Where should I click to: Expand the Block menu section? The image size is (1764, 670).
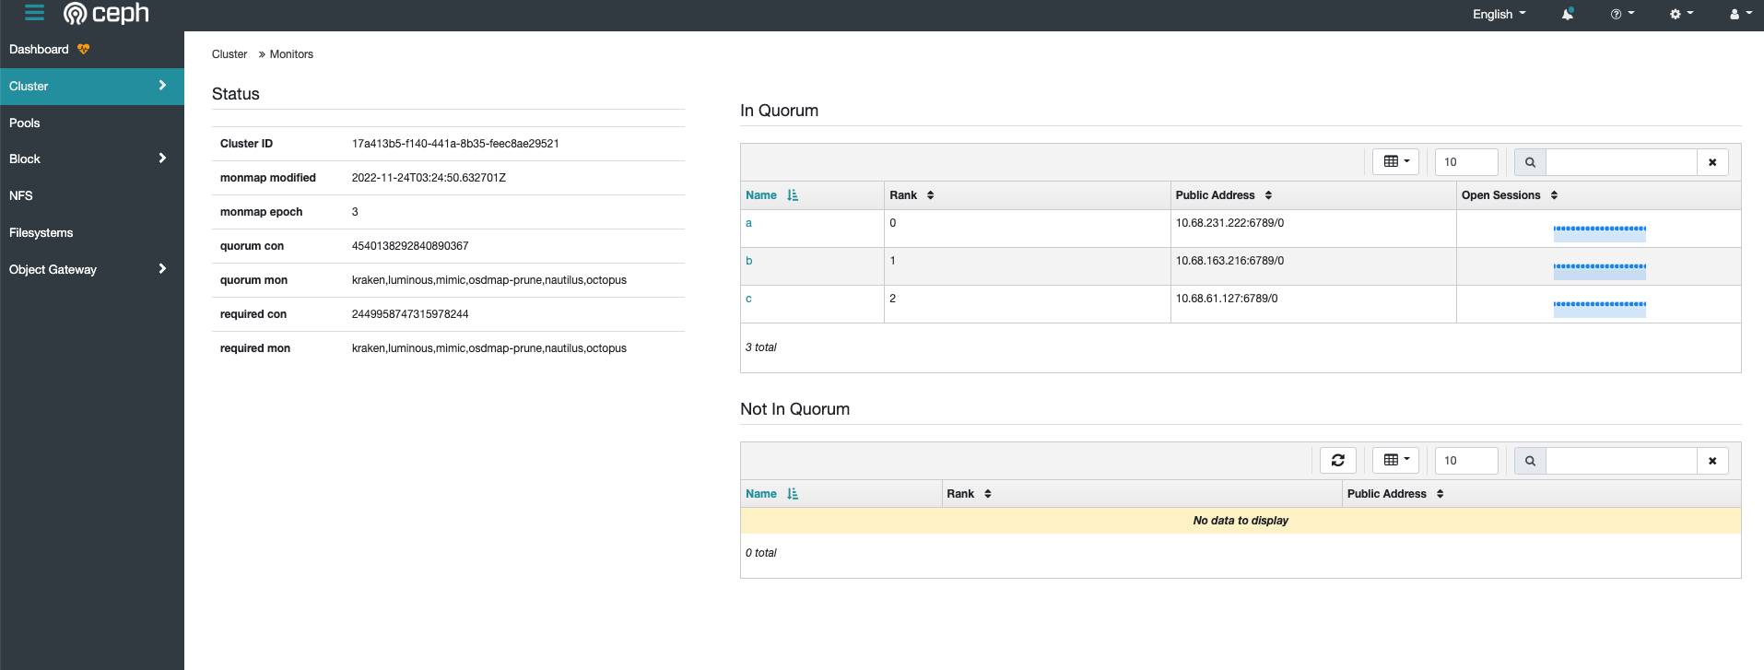(92, 159)
